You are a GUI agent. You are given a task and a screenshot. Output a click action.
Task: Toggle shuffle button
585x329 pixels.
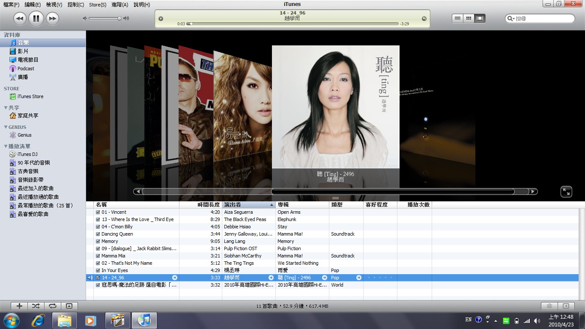[36, 306]
